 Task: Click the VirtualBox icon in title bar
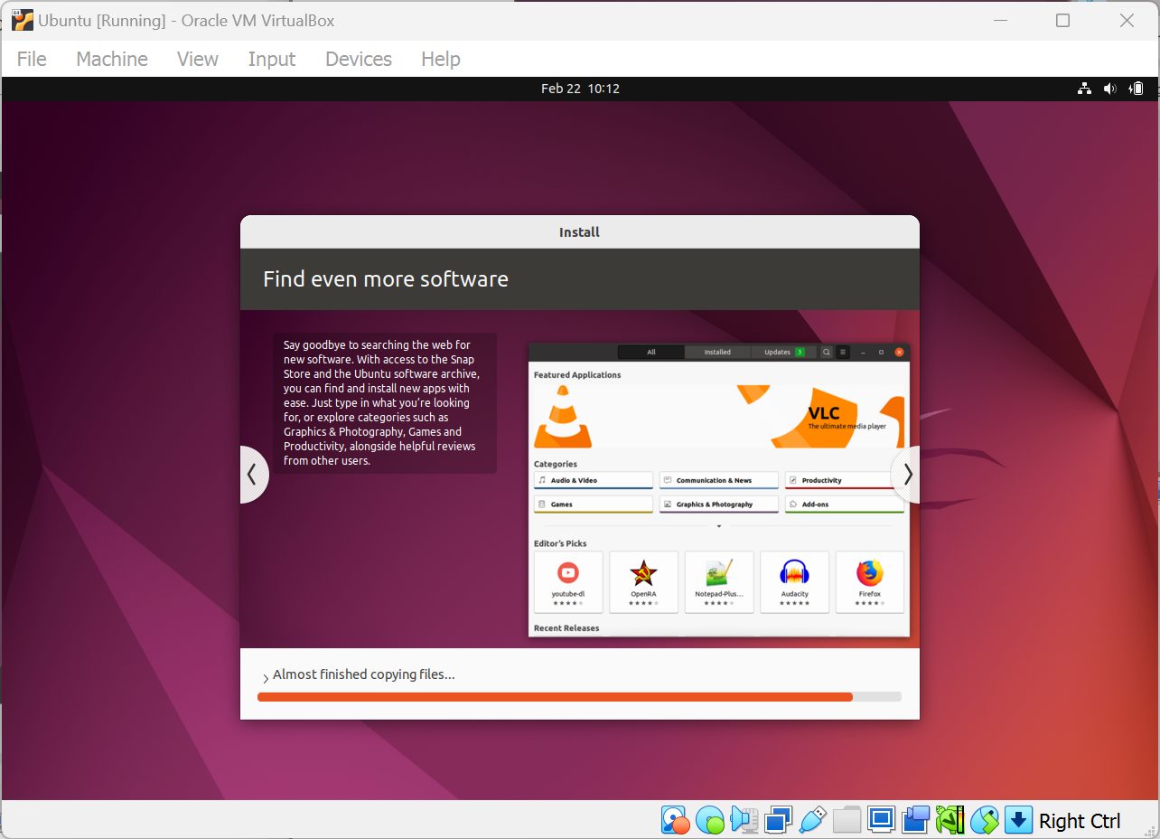(x=23, y=20)
